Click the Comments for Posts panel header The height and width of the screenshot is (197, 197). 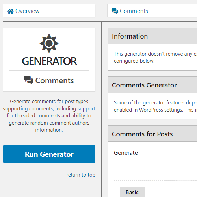(x=152, y=134)
